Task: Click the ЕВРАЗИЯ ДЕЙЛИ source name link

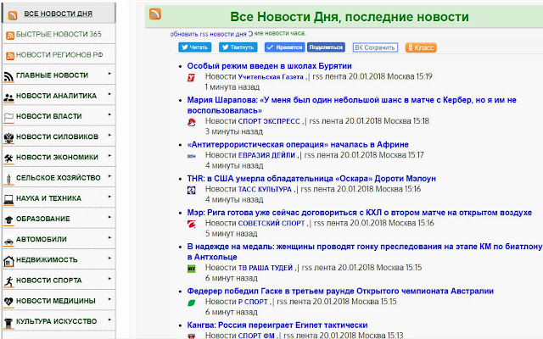Action: 266,155
